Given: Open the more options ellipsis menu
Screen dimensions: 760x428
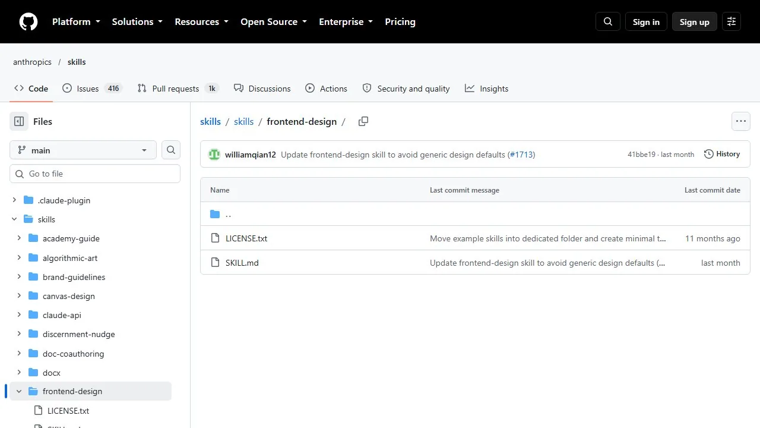Looking at the screenshot, I should click(x=741, y=121).
